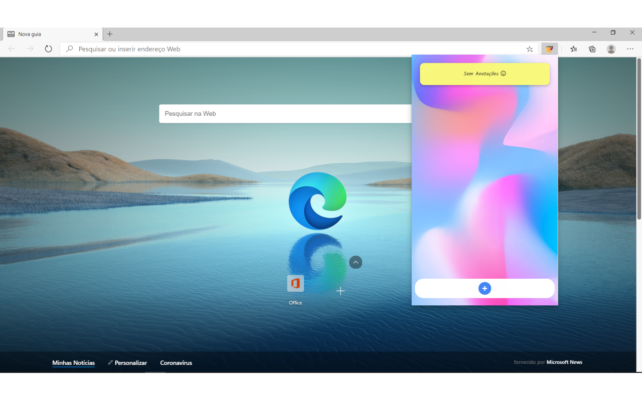Click the notes extension icon in toolbar
Image resolution: width=642 pixels, height=401 pixels.
click(x=550, y=49)
